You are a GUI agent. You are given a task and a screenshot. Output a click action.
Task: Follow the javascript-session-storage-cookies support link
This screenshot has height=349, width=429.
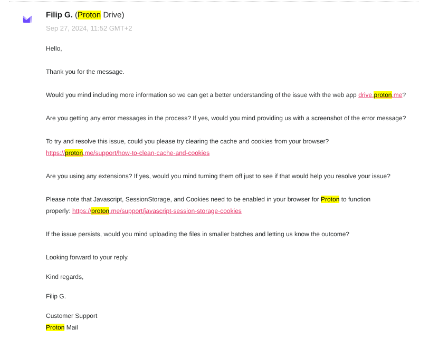coord(157,211)
